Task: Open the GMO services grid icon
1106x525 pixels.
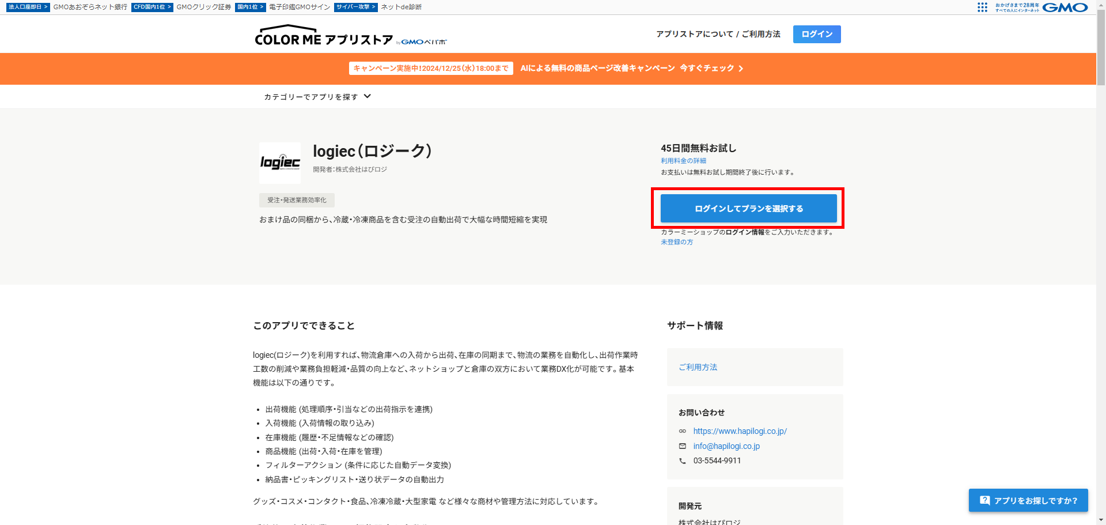Action: (x=982, y=7)
